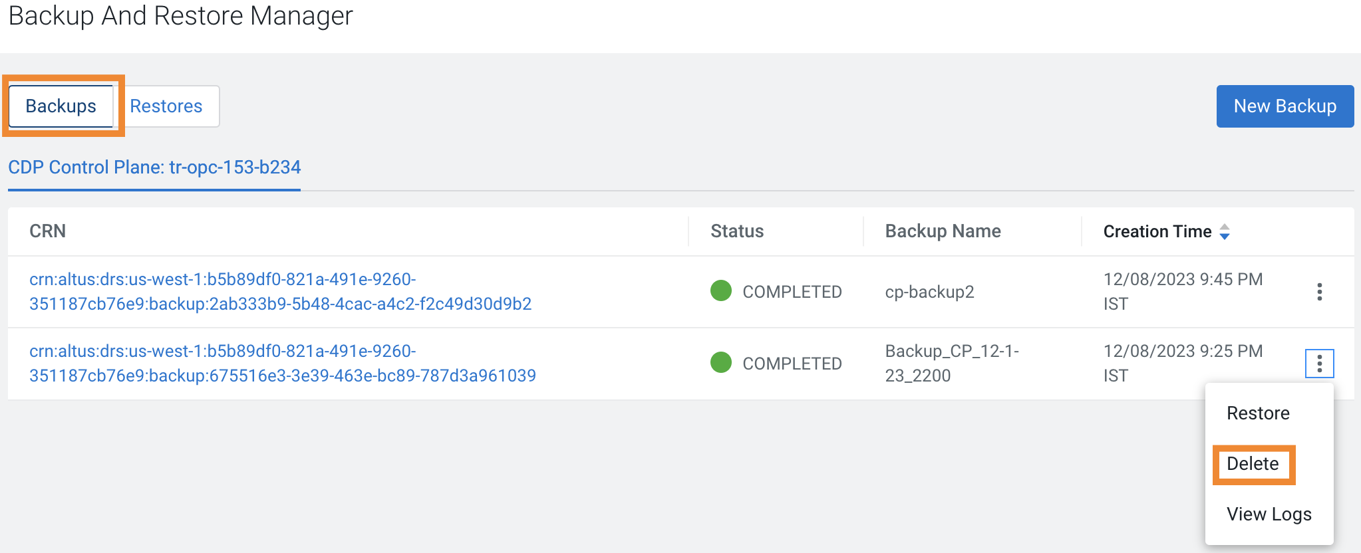1361x553 pixels.
Task: Click the Backup_CP_12-1-23_2200 name cell
Action: click(x=951, y=364)
